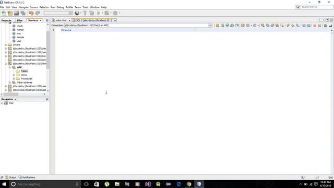Click the Open Project toolbar icon

point(16,13)
